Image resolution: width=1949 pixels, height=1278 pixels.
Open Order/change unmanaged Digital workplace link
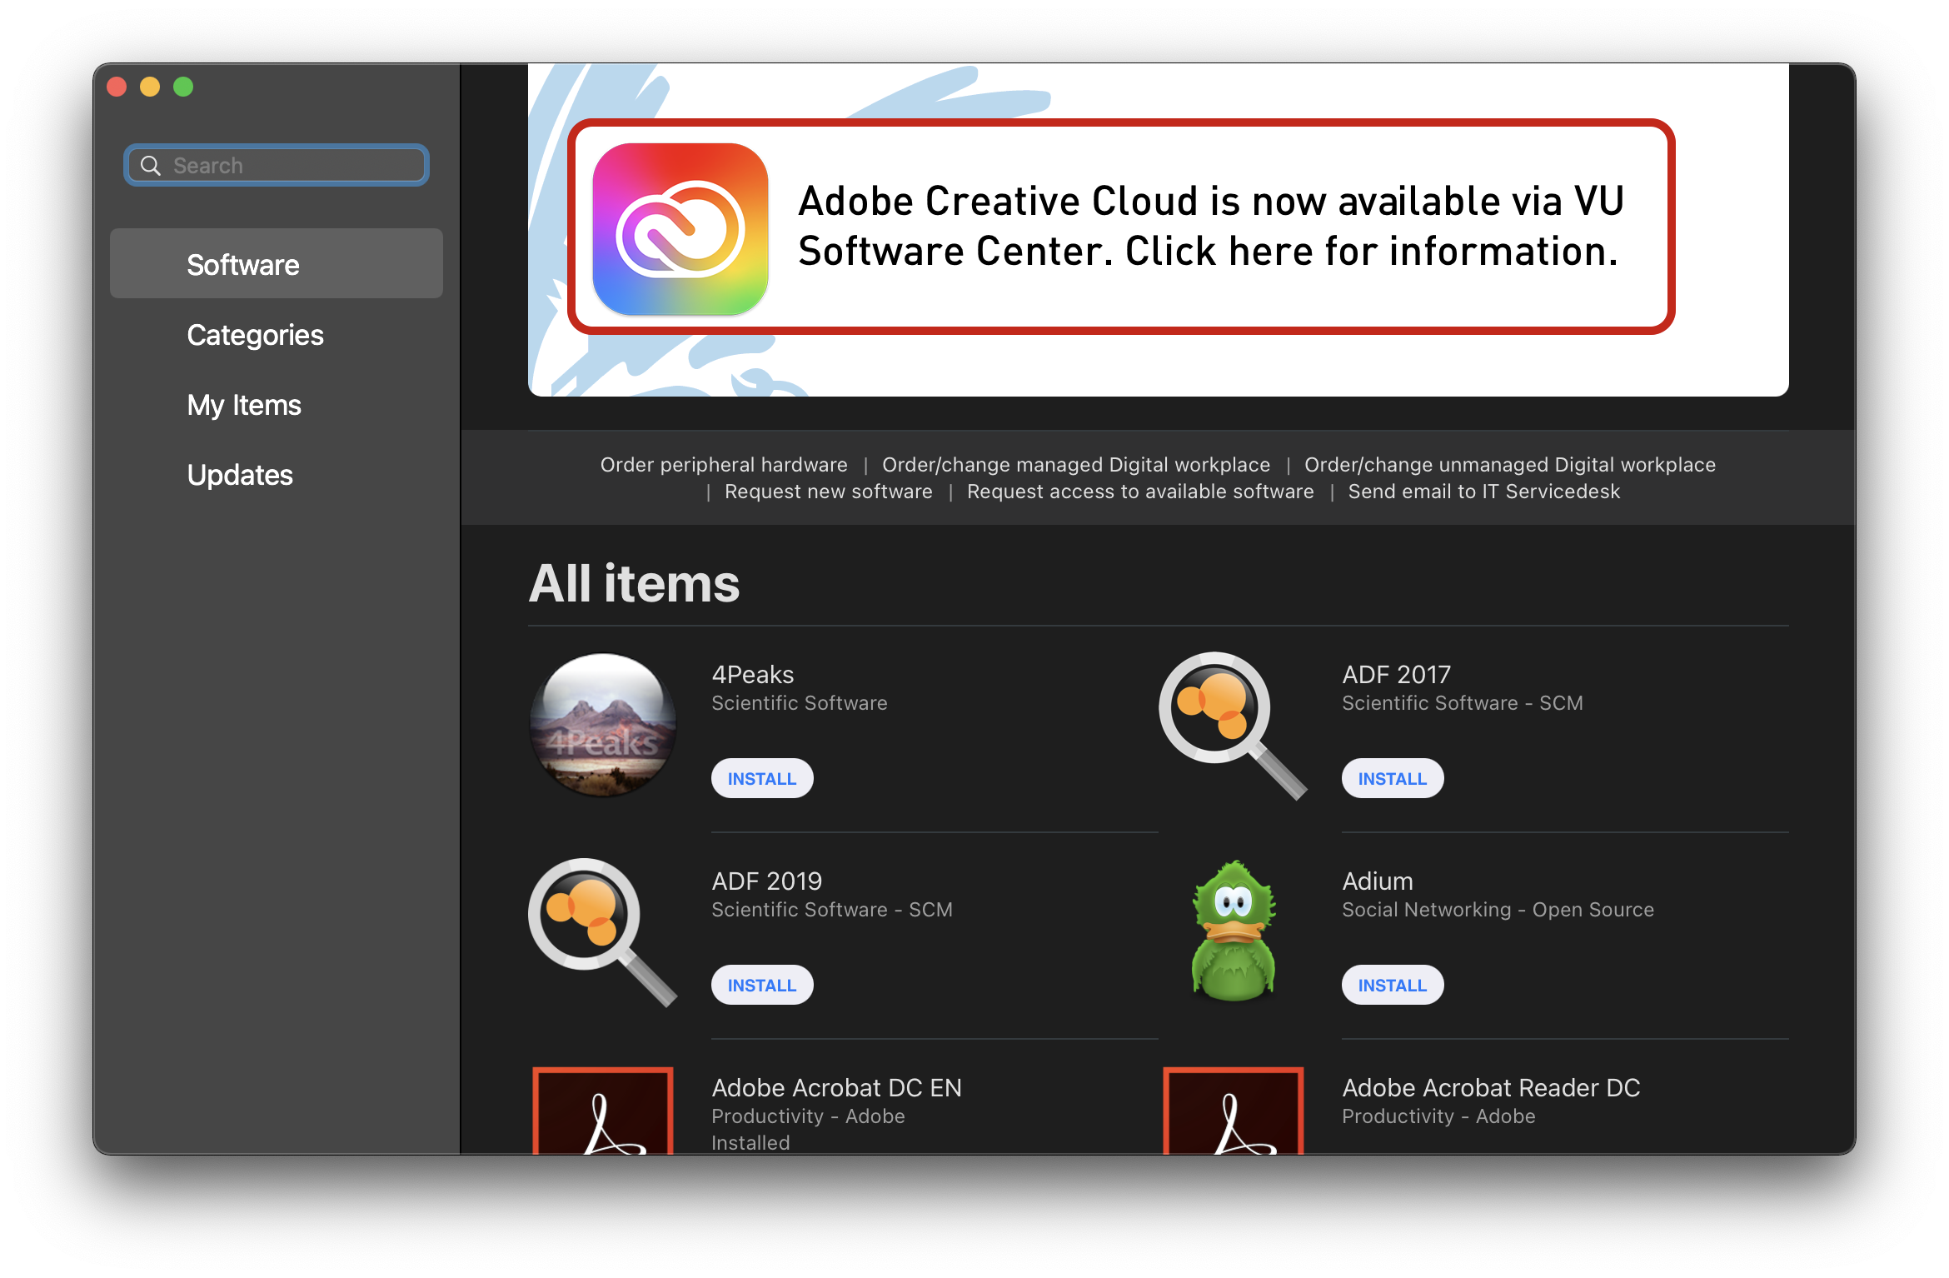pos(1510,464)
